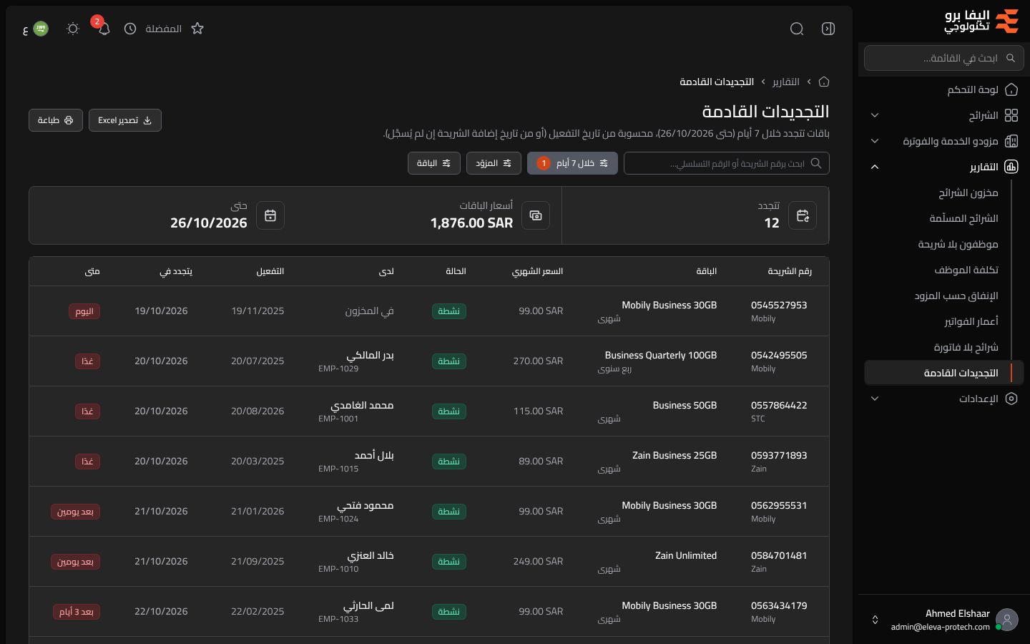1030x644 pixels.
Task: Toggle the sidebar collapse icon
Action: coord(828,29)
